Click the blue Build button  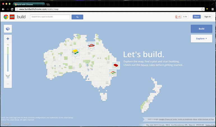(201, 29)
